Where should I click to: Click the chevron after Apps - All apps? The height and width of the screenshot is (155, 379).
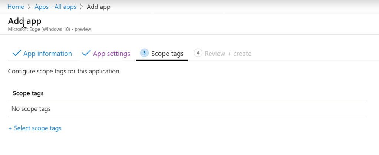tap(82, 7)
